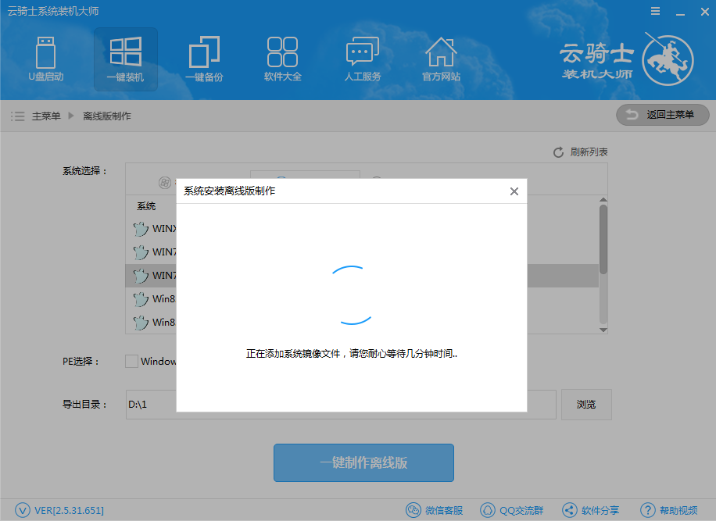
Task: Open 一键备份 (one-click backup)
Action: [x=204, y=59]
